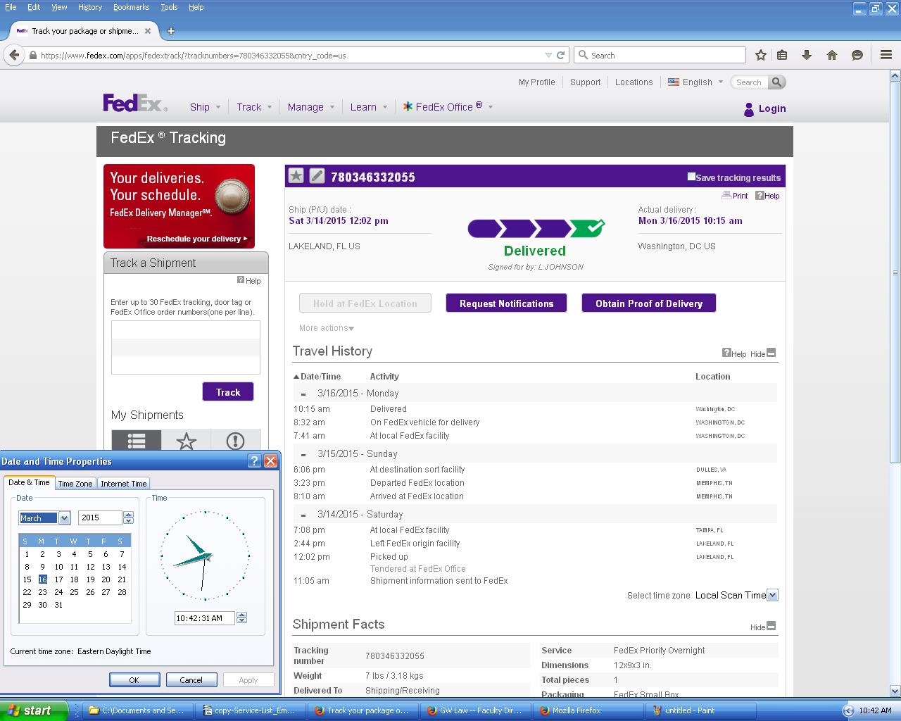
Task: Edit shipment nickname with pencil icon
Action: pos(317,176)
